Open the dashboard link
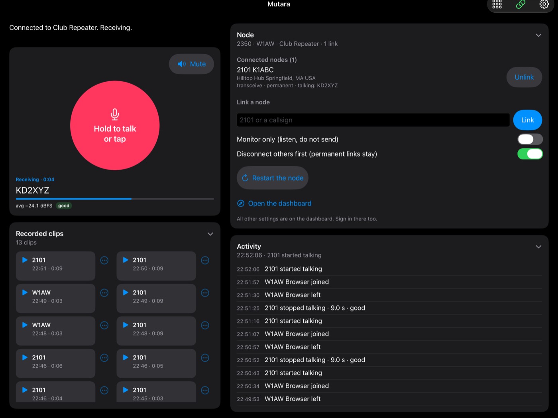Image resolution: width=558 pixels, height=418 pixels. pyautogui.click(x=274, y=203)
